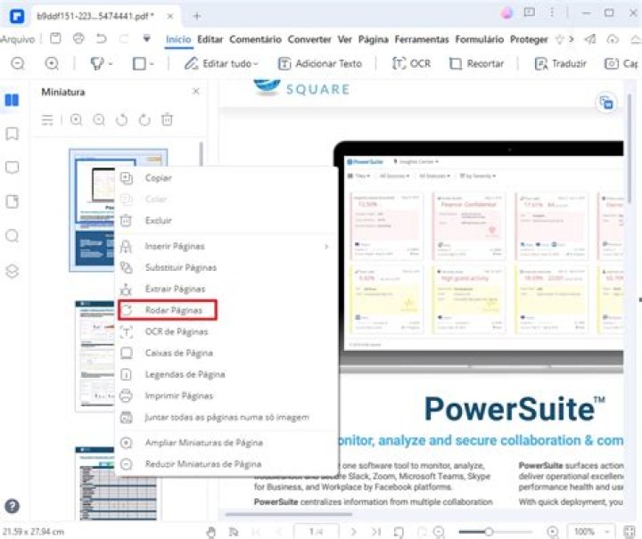Open the Página tab

pyautogui.click(x=373, y=39)
